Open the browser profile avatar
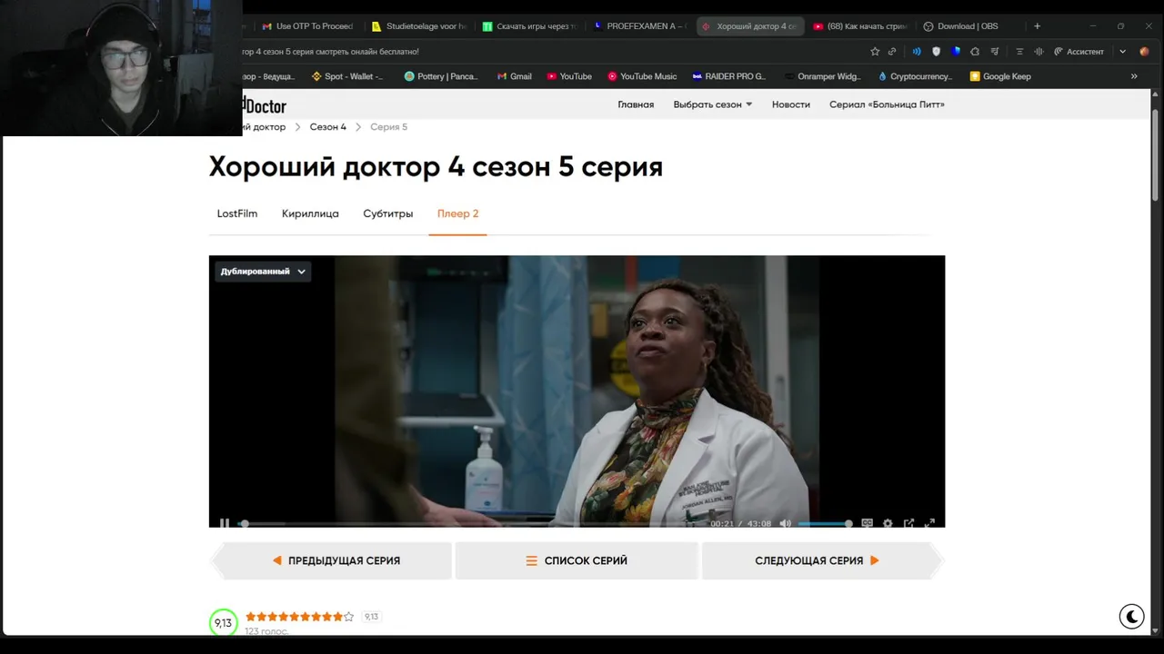 pos(1144,52)
